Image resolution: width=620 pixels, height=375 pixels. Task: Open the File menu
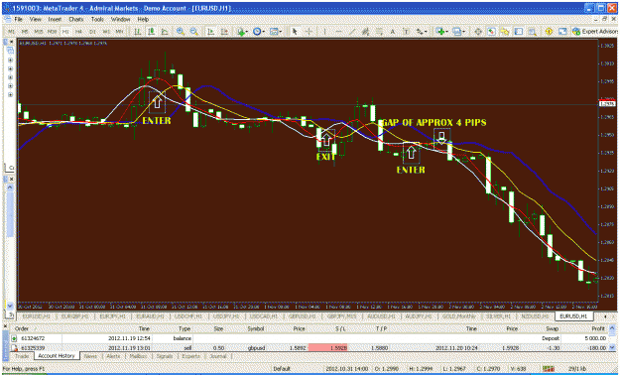click(x=19, y=19)
